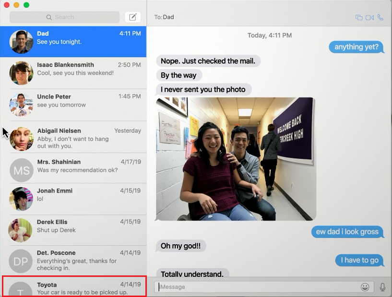Click the MS avatar for Mrs. Shahinian
The height and width of the screenshot is (297, 392).
[21, 170]
